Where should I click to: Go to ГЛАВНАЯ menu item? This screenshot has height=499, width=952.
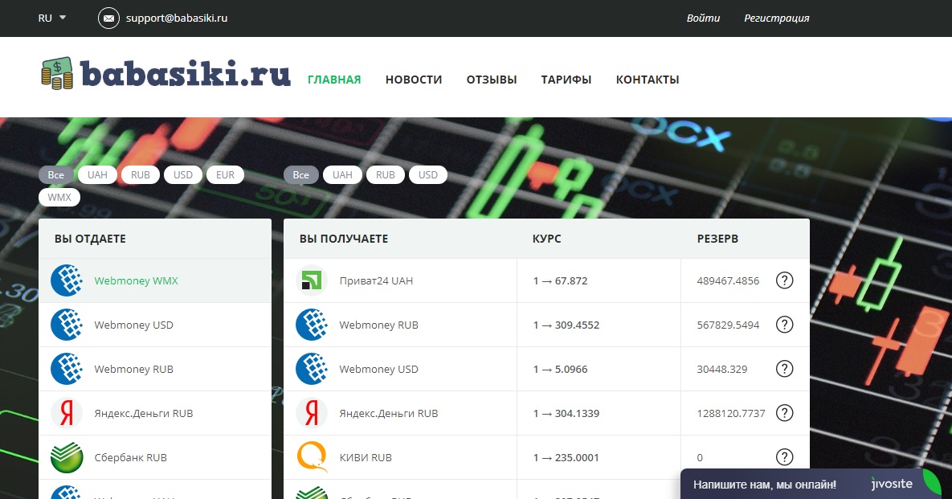334,80
